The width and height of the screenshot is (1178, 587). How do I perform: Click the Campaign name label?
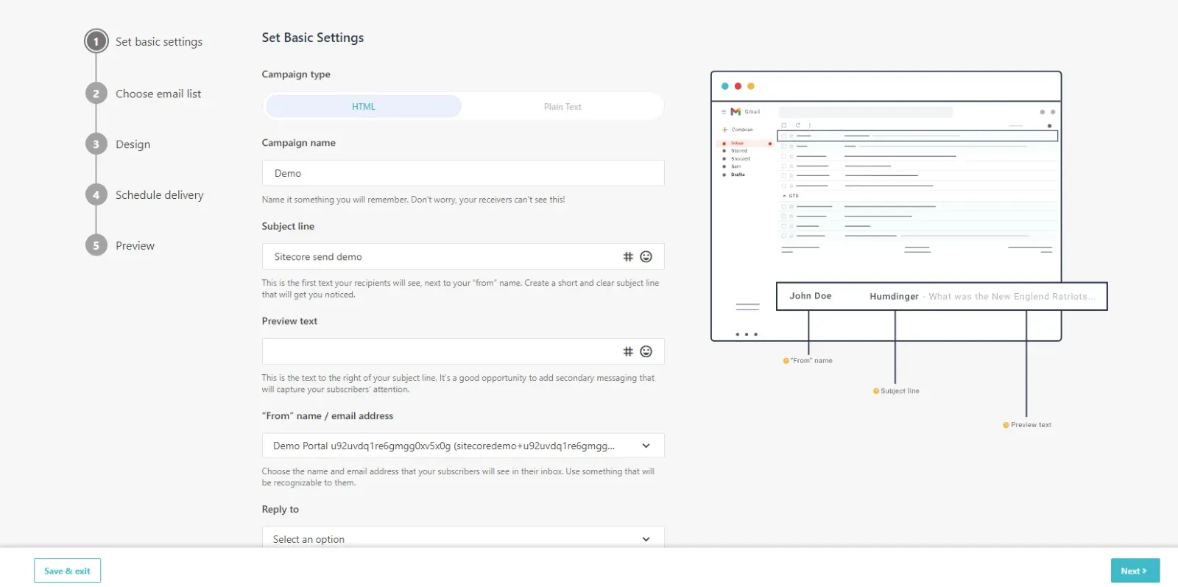pos(298,143)
